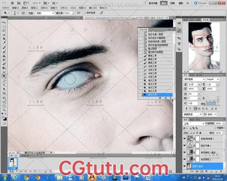Launch Internet Explorer from the taskbar

pos(15,177)
